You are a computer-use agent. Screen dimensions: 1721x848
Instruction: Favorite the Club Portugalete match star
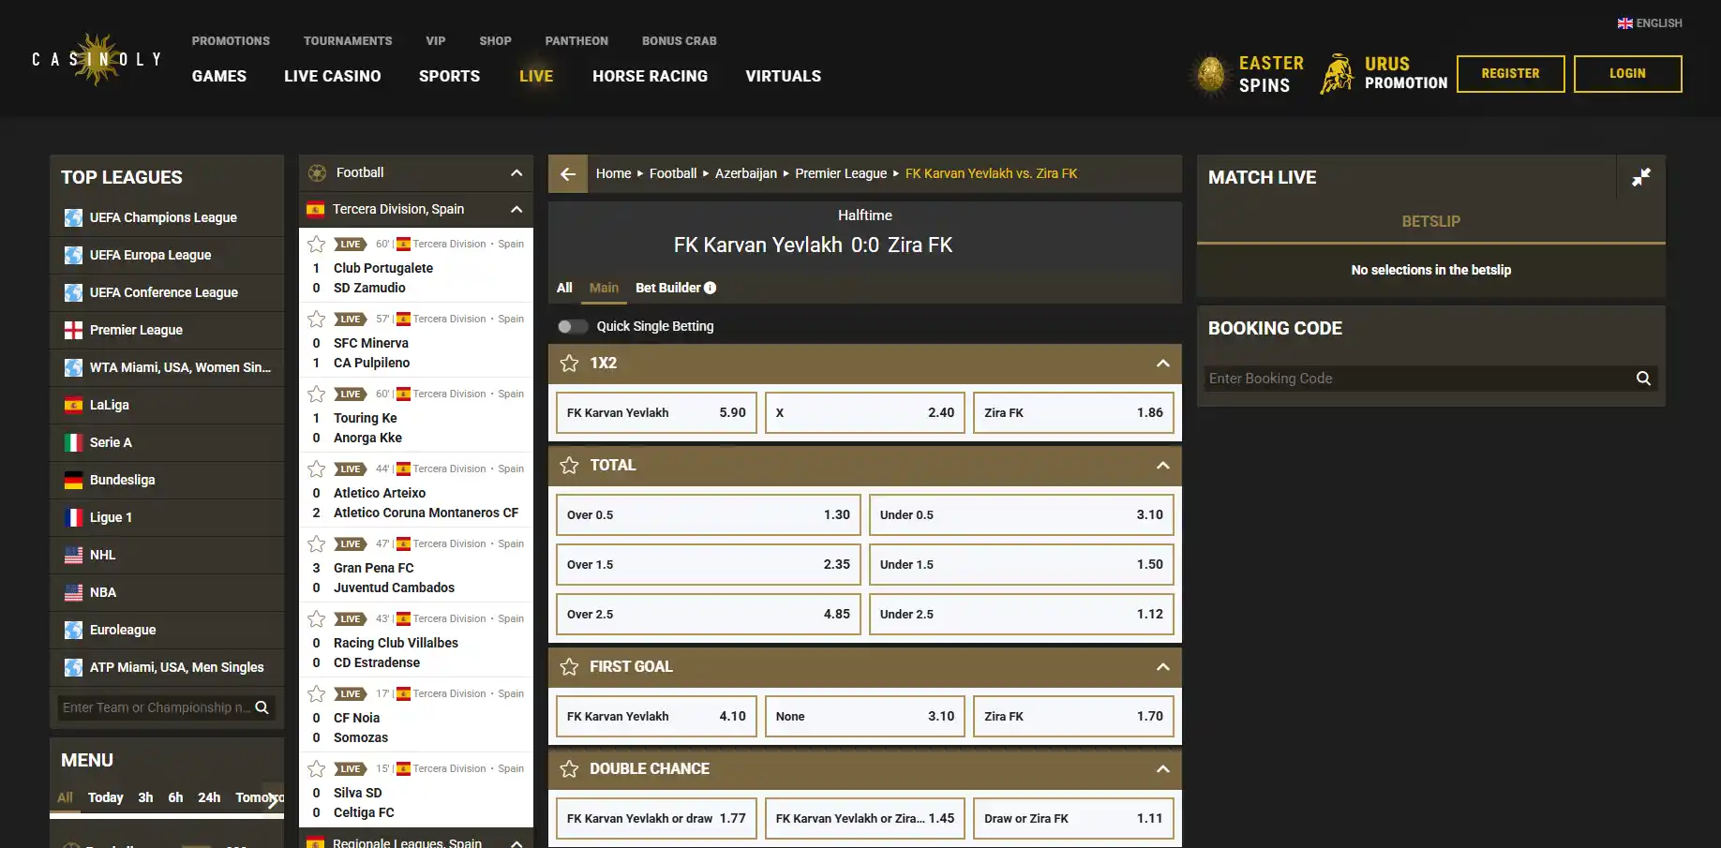pyautogui.click(x=317, y=245)
